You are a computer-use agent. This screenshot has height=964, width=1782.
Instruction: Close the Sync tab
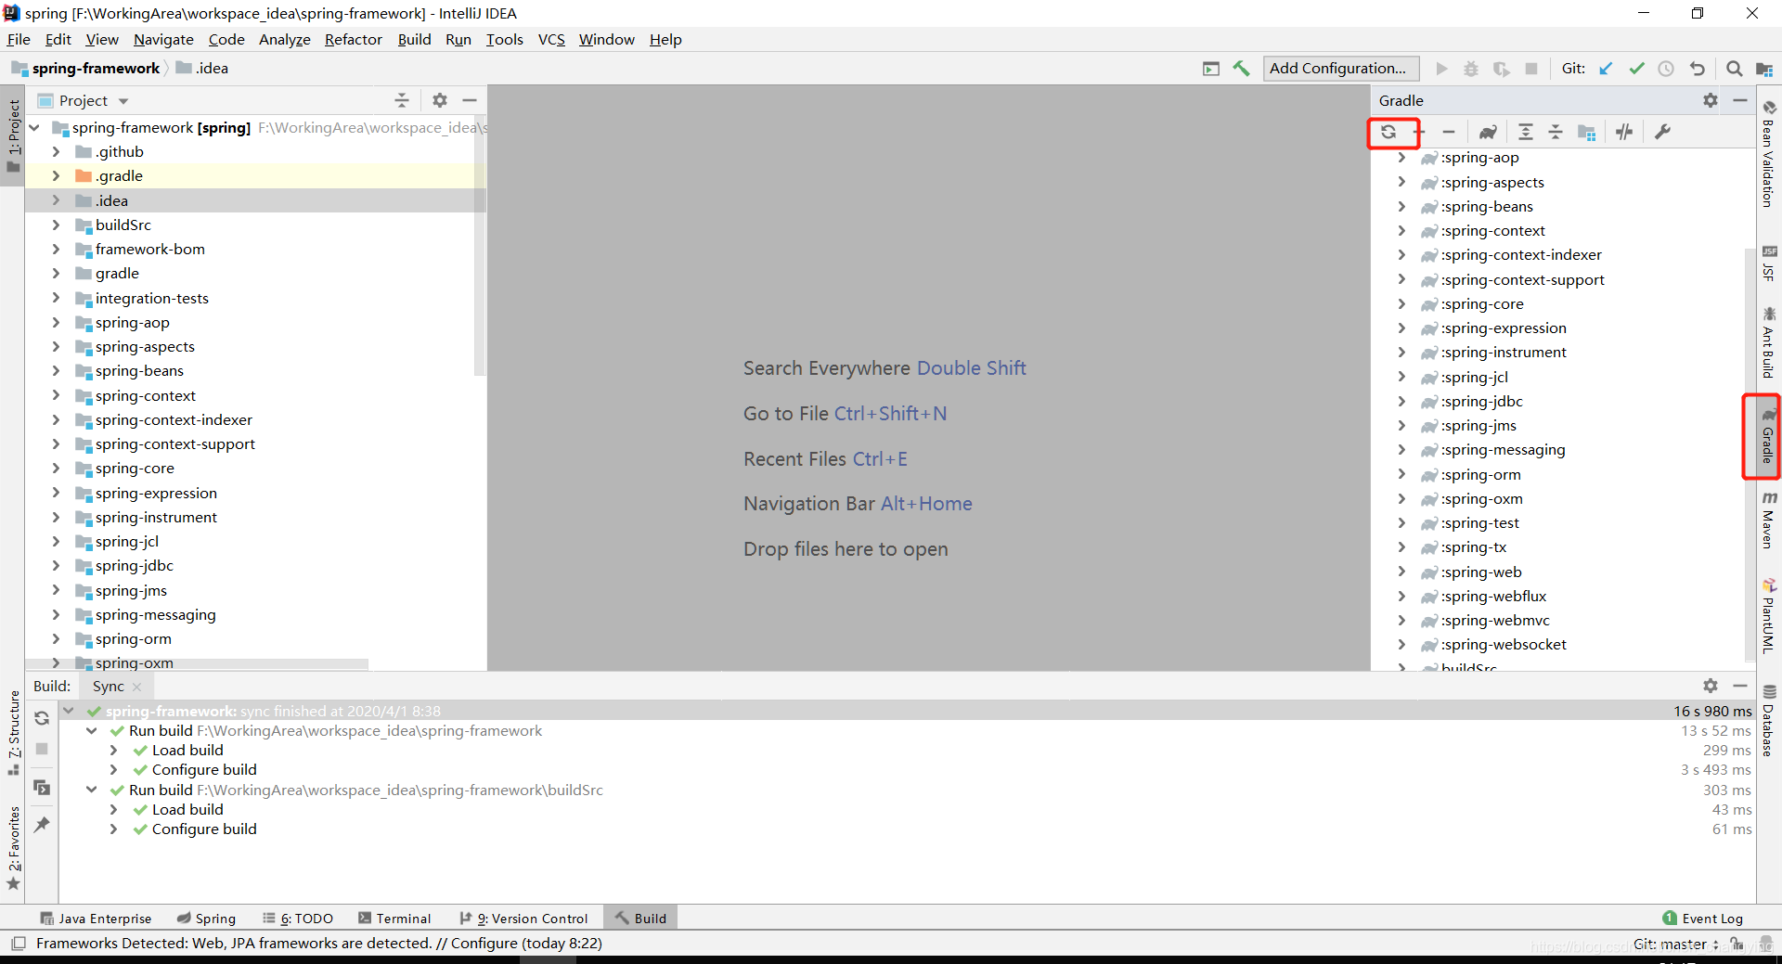[137, 687]
